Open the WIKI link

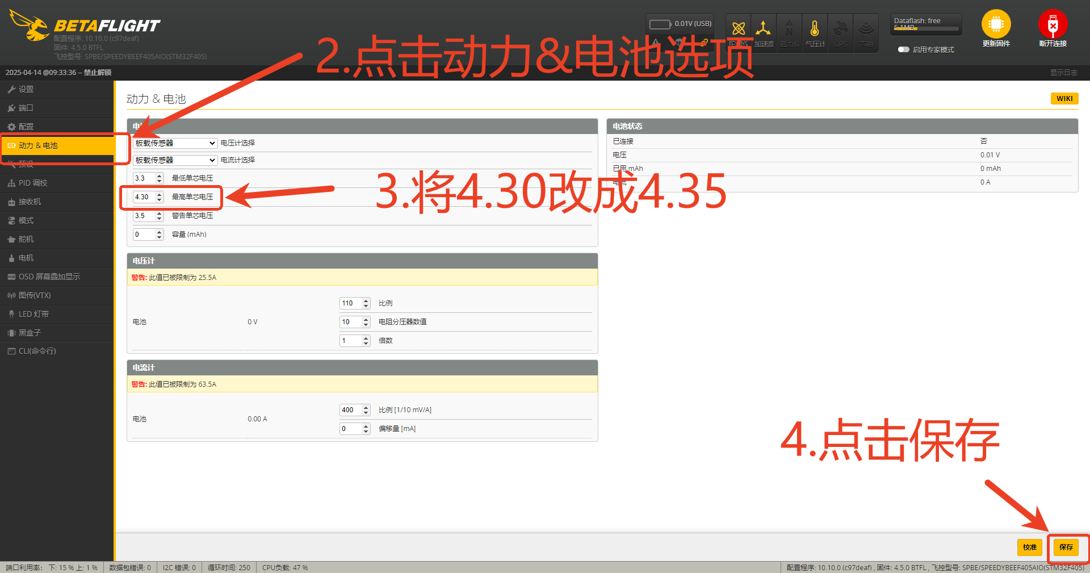pos(1064,98)
